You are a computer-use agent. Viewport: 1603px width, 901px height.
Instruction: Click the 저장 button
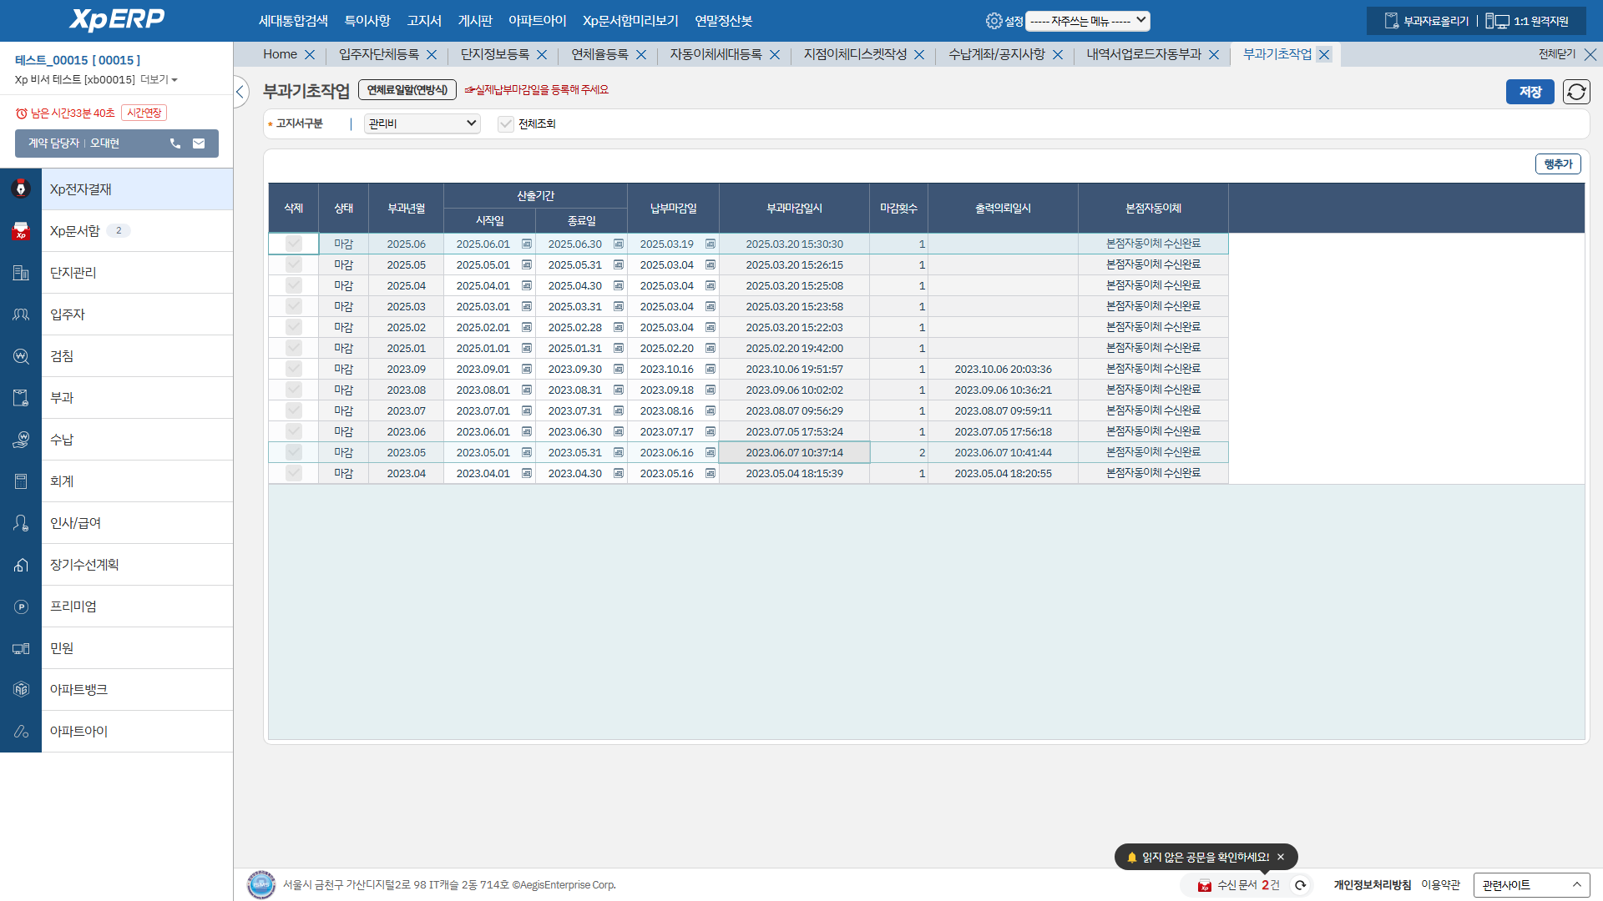(x=1530, y=92)
